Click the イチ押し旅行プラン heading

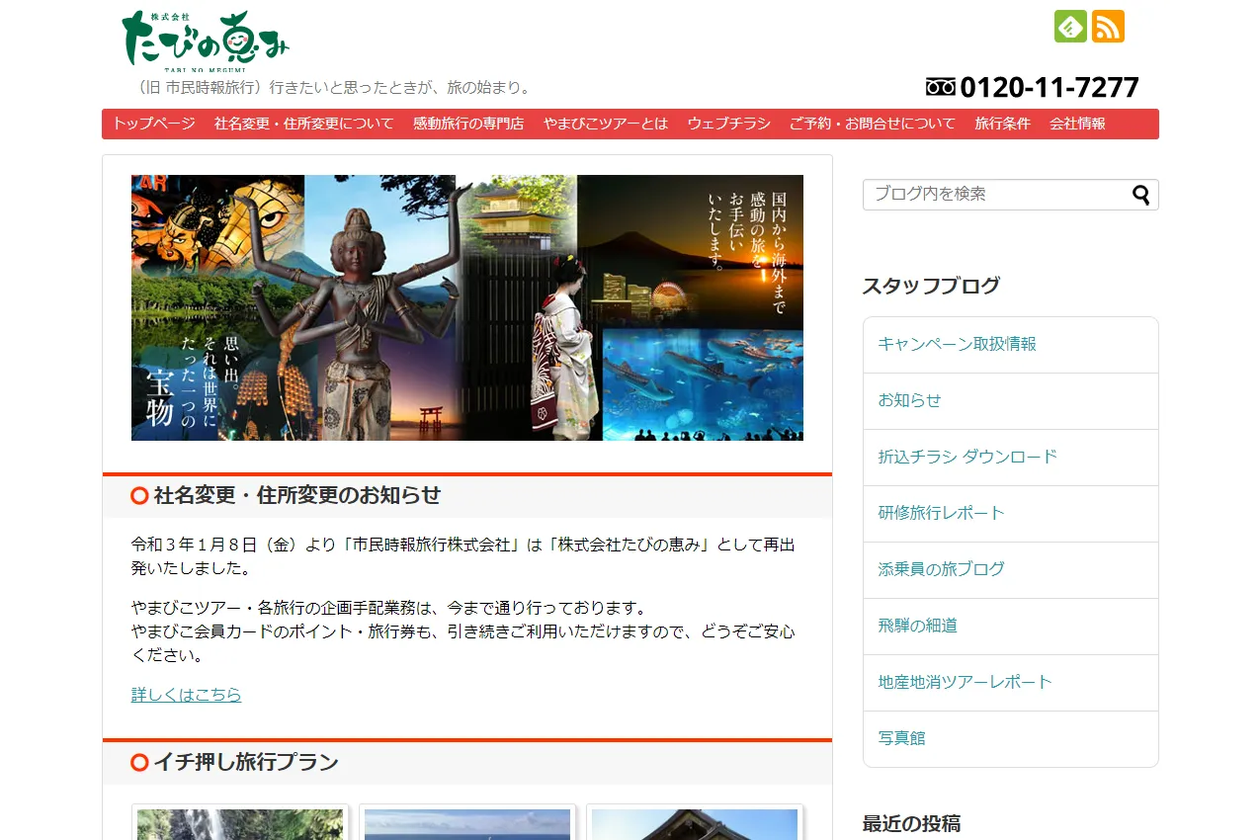tap(246, 763)
